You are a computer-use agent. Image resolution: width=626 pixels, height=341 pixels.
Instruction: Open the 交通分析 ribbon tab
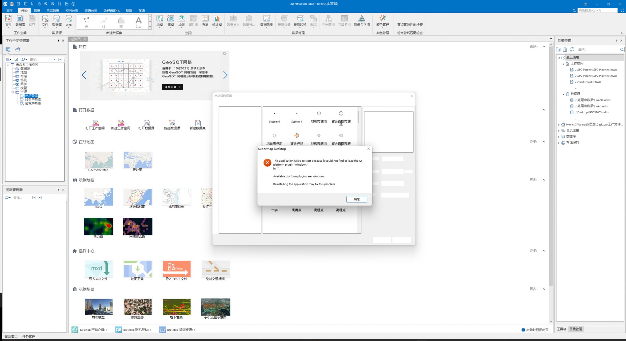[x=91, y=11]
